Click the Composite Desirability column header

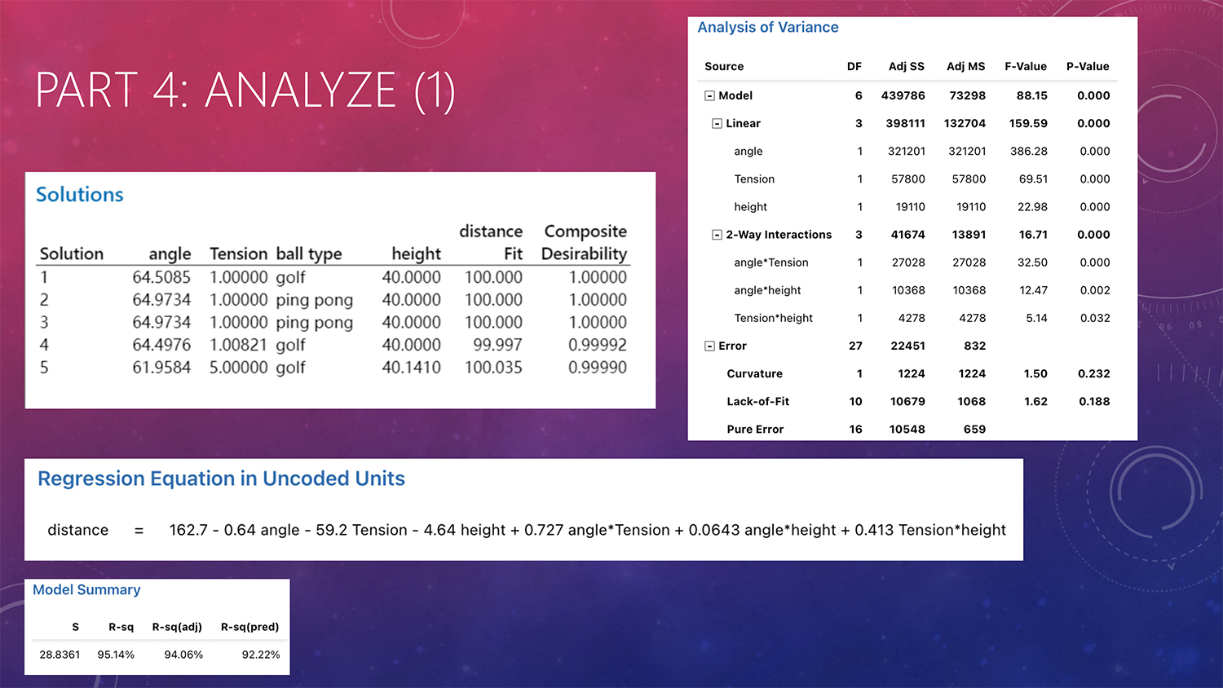[x=585, y=243]
